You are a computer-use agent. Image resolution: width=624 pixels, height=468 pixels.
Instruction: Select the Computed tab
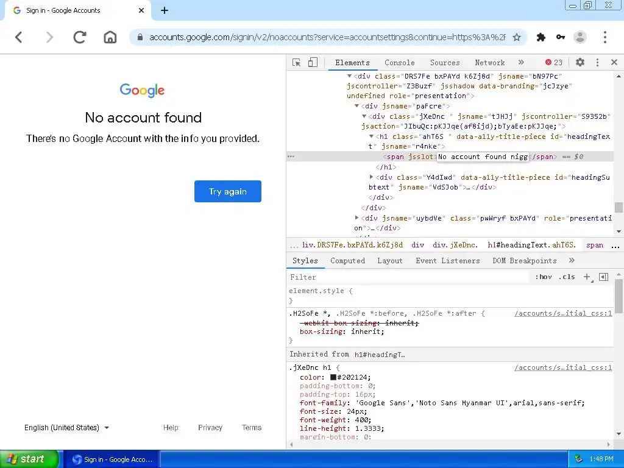click(347, 261)
